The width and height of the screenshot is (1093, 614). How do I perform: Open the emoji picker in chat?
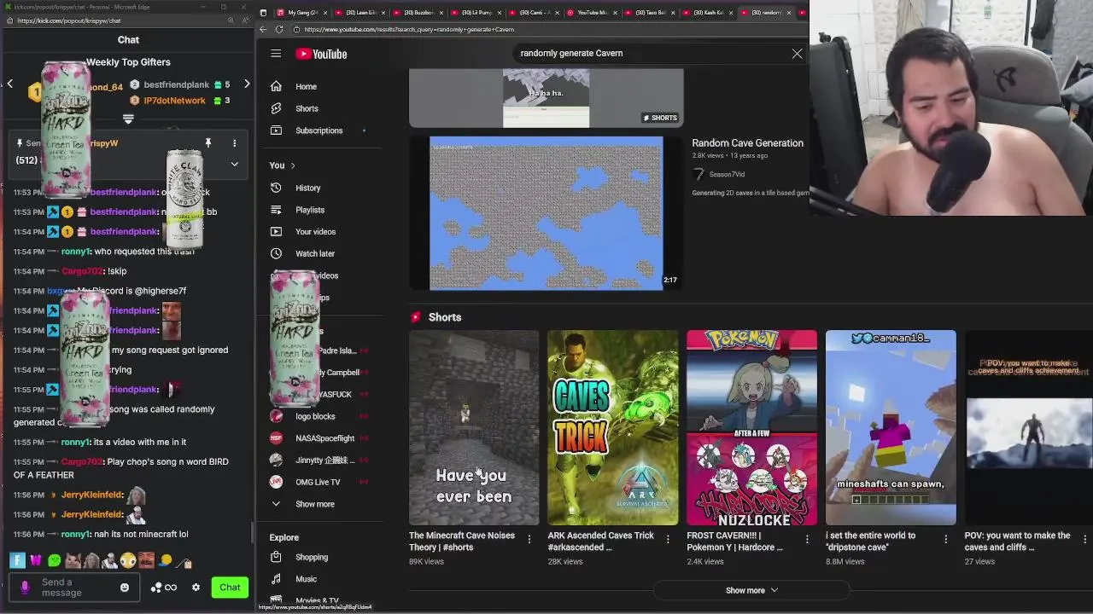pos(125,588)
